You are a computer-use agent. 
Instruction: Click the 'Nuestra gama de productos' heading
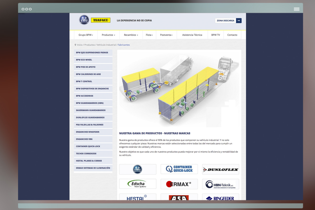(155, 133)
